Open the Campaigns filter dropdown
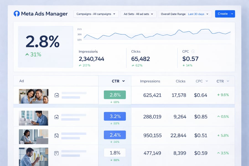 pos(96,14)
